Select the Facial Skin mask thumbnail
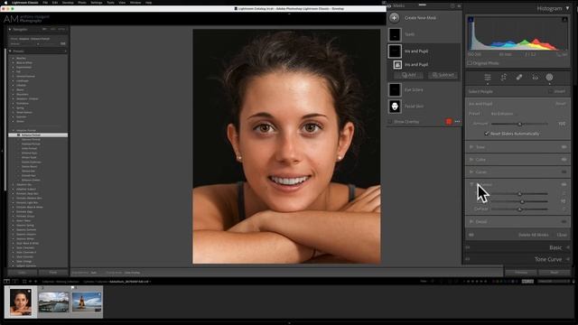Viewport: 578px width, 325px height. click(395, 107)
